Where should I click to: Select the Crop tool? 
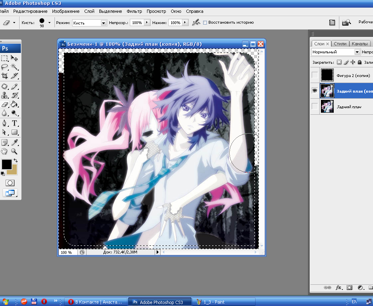pyautogui.click(x=4, y=76)
